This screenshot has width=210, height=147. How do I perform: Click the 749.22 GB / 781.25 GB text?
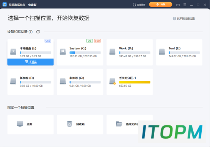pyautogui.click(x=182, y=56)
